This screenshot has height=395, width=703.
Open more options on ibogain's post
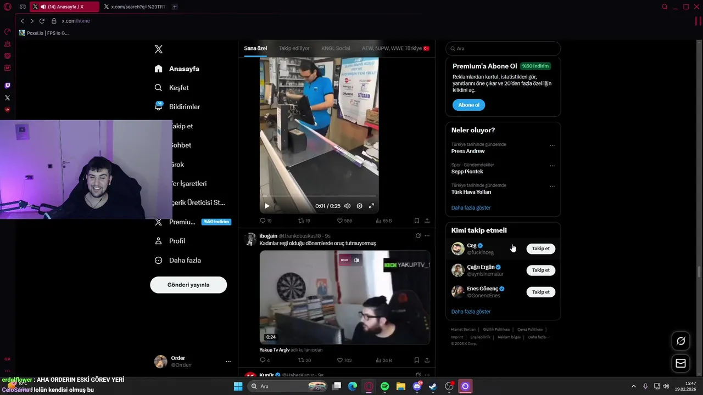[x=427, y=236]
